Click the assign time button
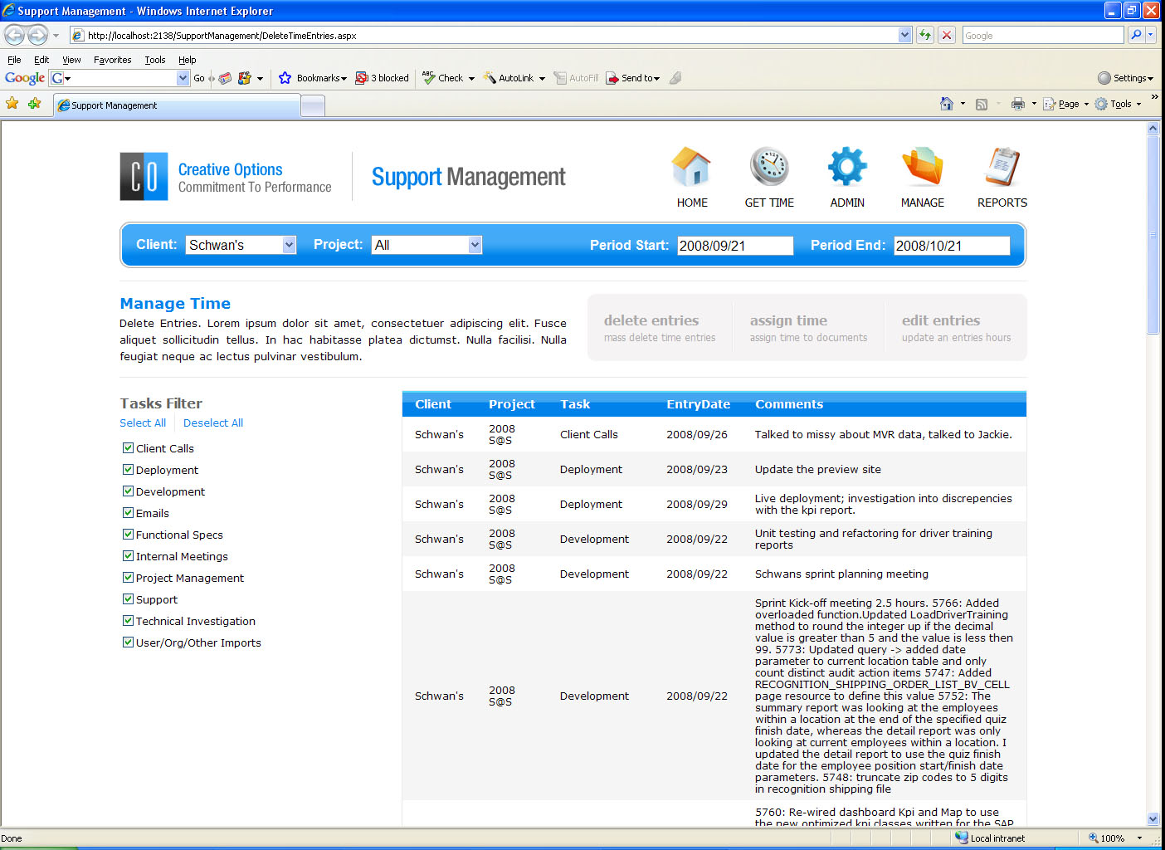Image resolution: width=1165 pixels, height=850 pixels. [807, 328]
